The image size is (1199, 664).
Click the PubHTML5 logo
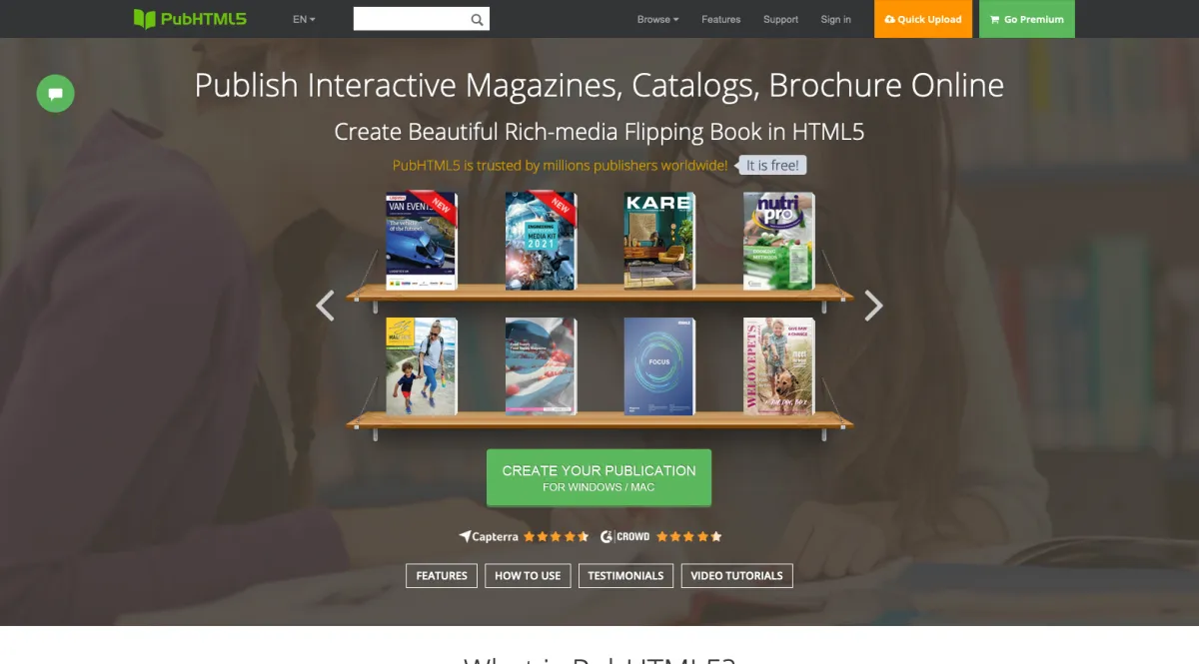190,19
